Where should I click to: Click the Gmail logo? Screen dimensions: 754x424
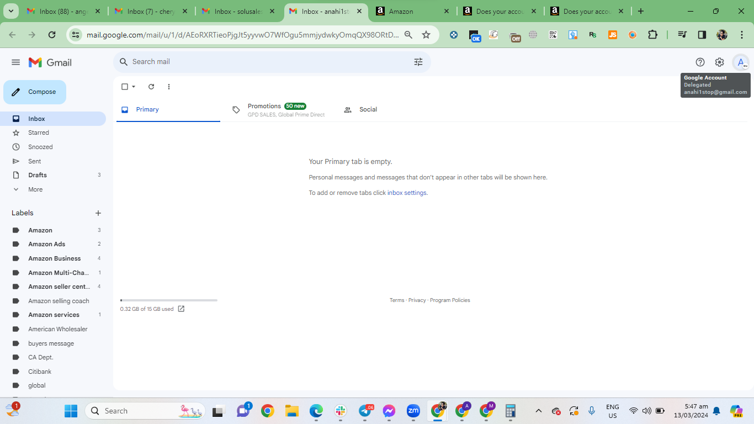tap(50, 62)
